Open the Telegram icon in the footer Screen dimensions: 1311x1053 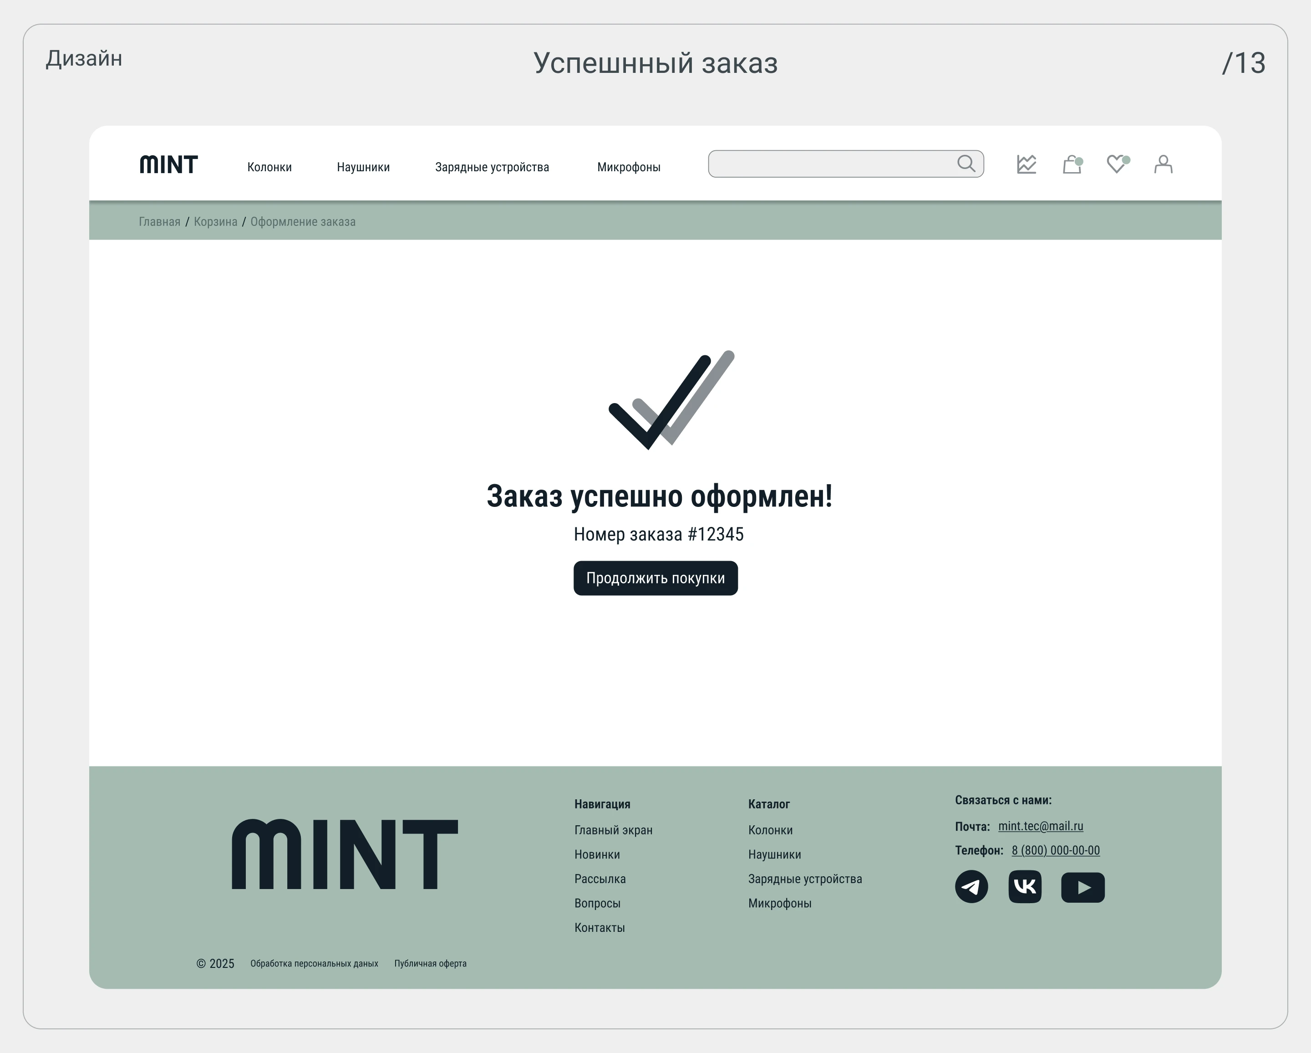[972, 888]
